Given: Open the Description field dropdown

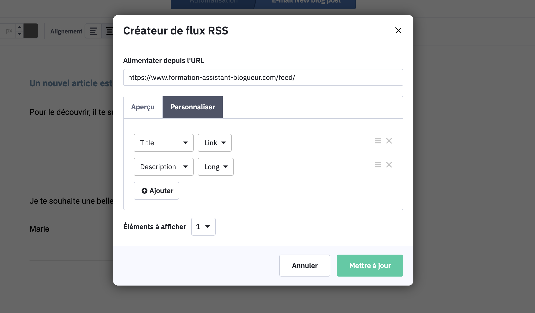Looking at the screenshot, I should pyautogui.click(x=164, y=167).
